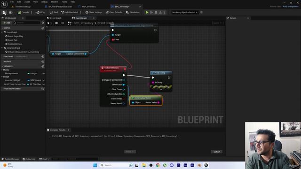Click the Add button in My Blueprint
This screenshot has height=169, width=301.
tap(7, 23)
